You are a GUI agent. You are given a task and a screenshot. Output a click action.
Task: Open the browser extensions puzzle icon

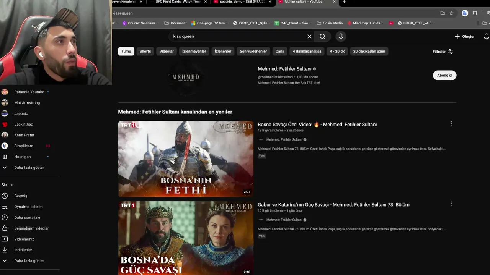click(x=475, y=13)
